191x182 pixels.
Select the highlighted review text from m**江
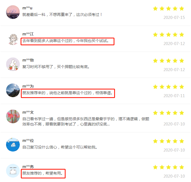[x=66, y=41]
